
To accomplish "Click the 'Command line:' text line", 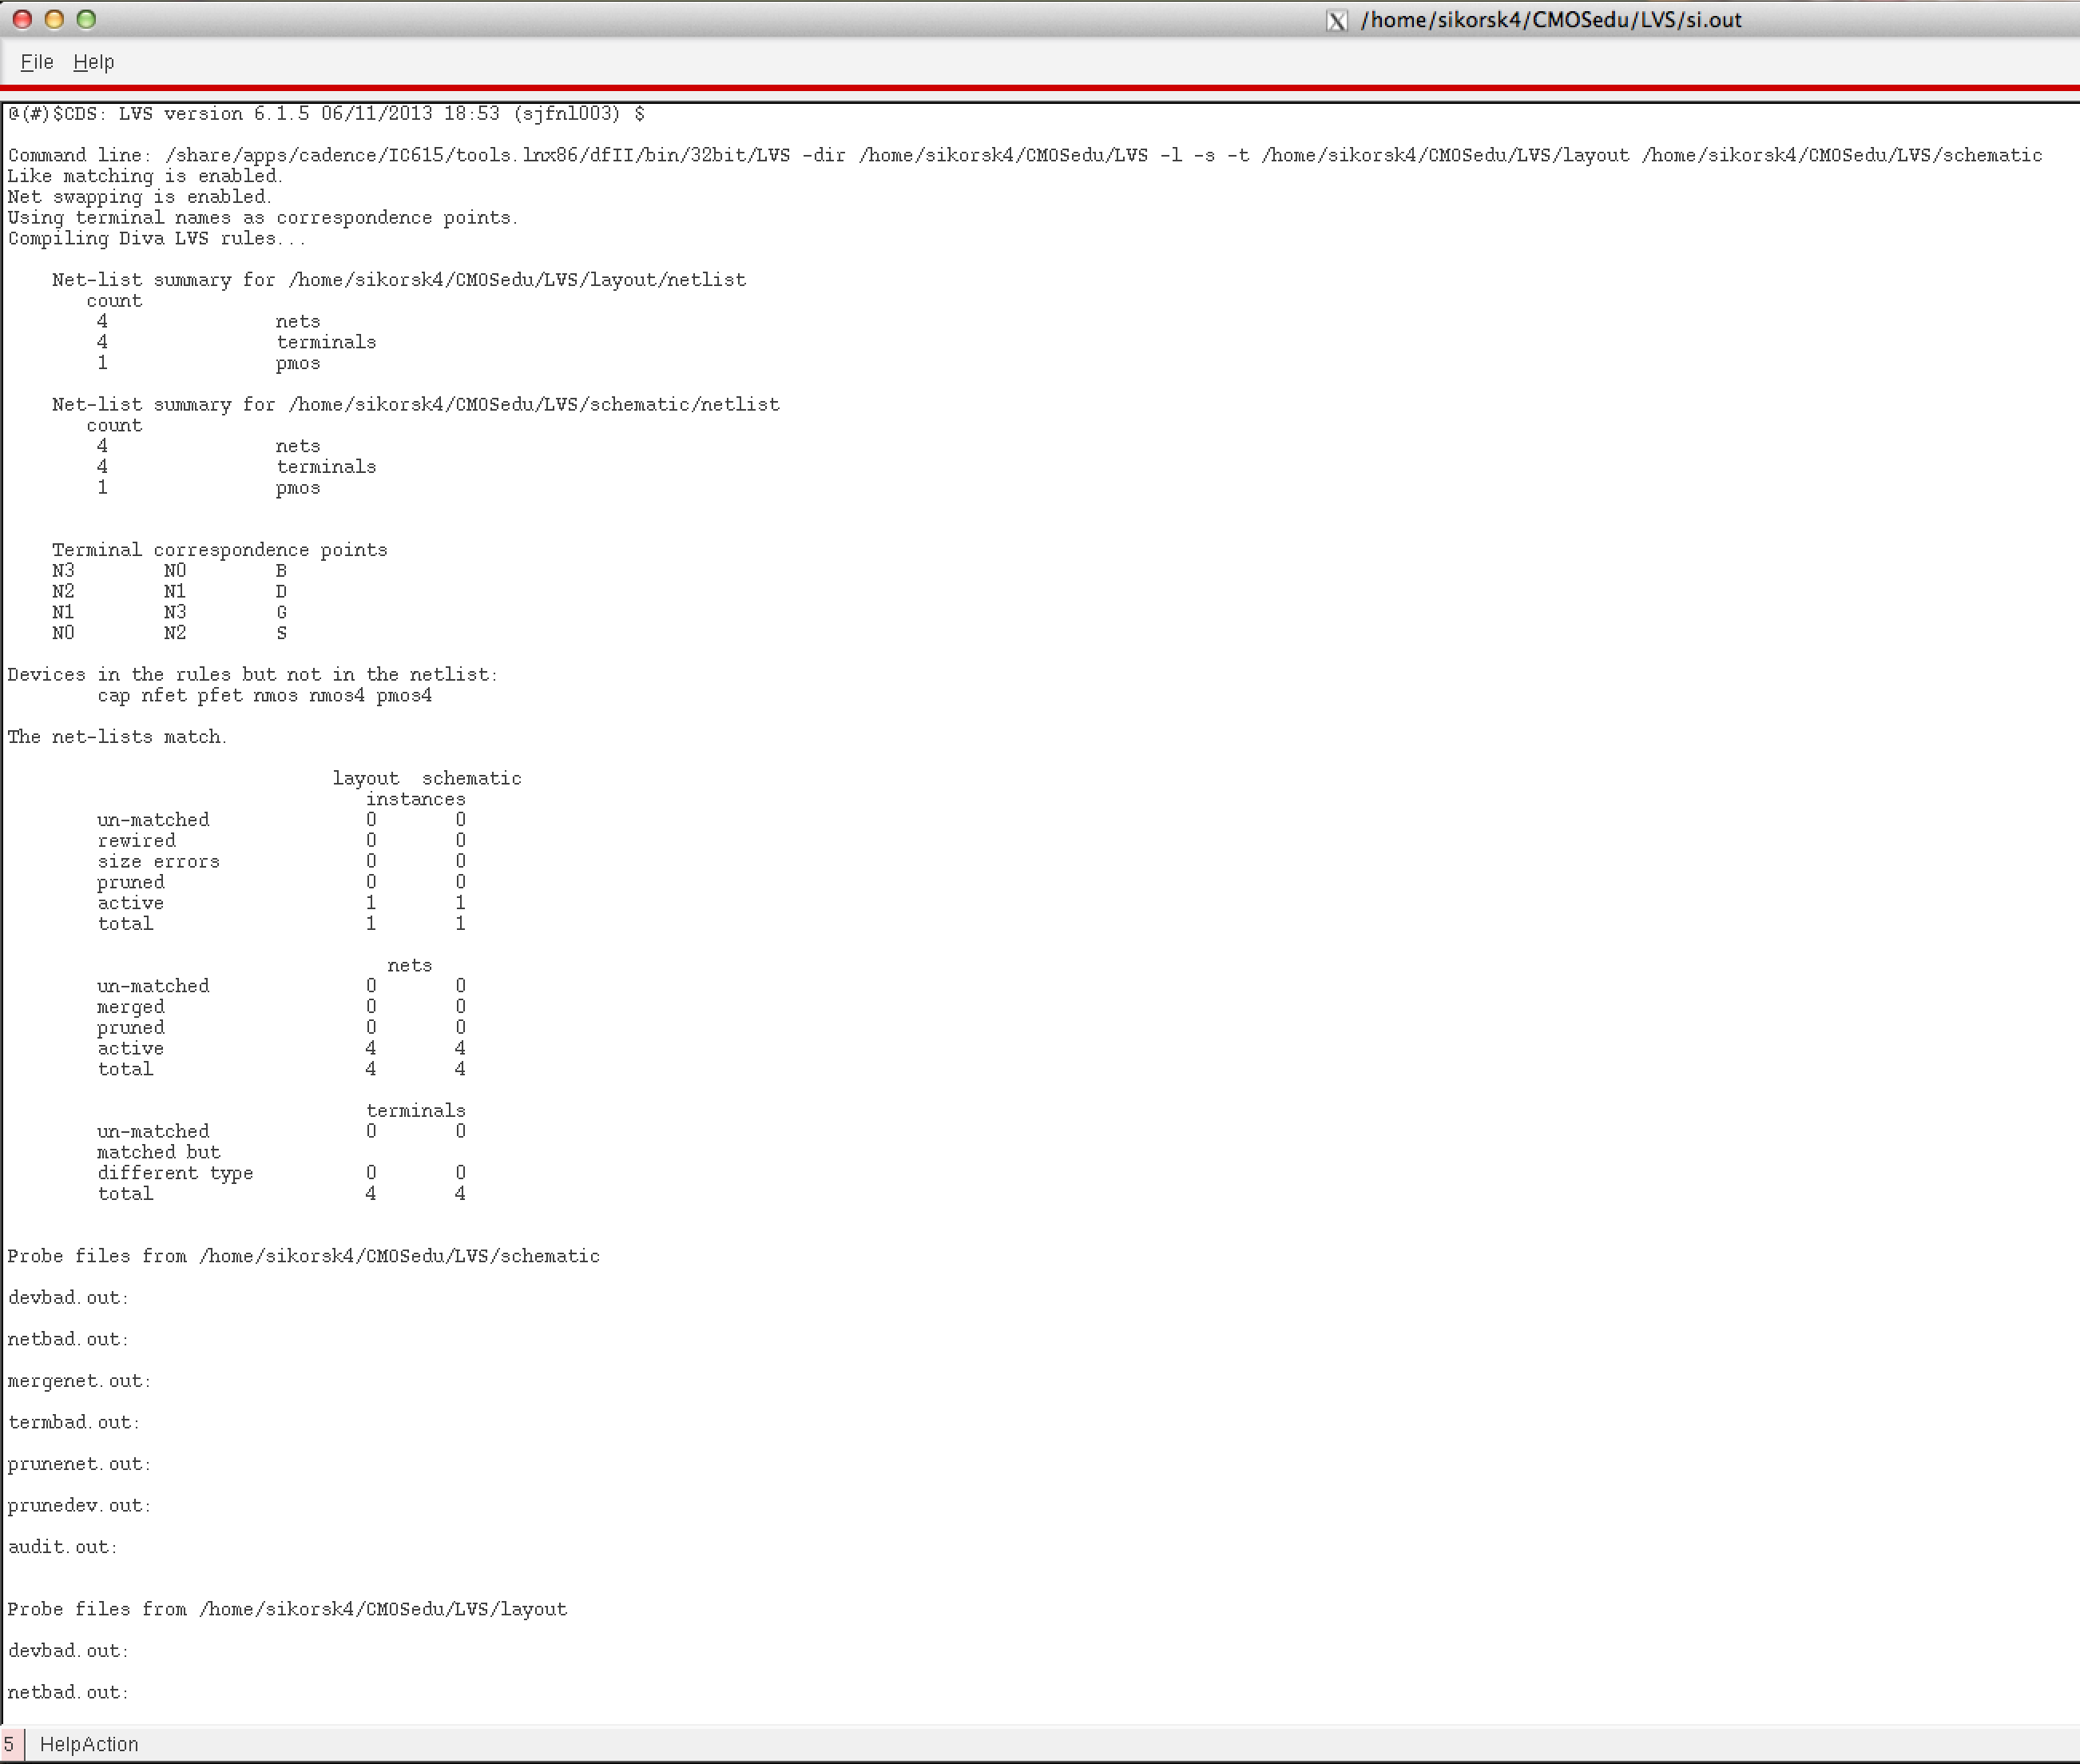I will pos(1025,156).
